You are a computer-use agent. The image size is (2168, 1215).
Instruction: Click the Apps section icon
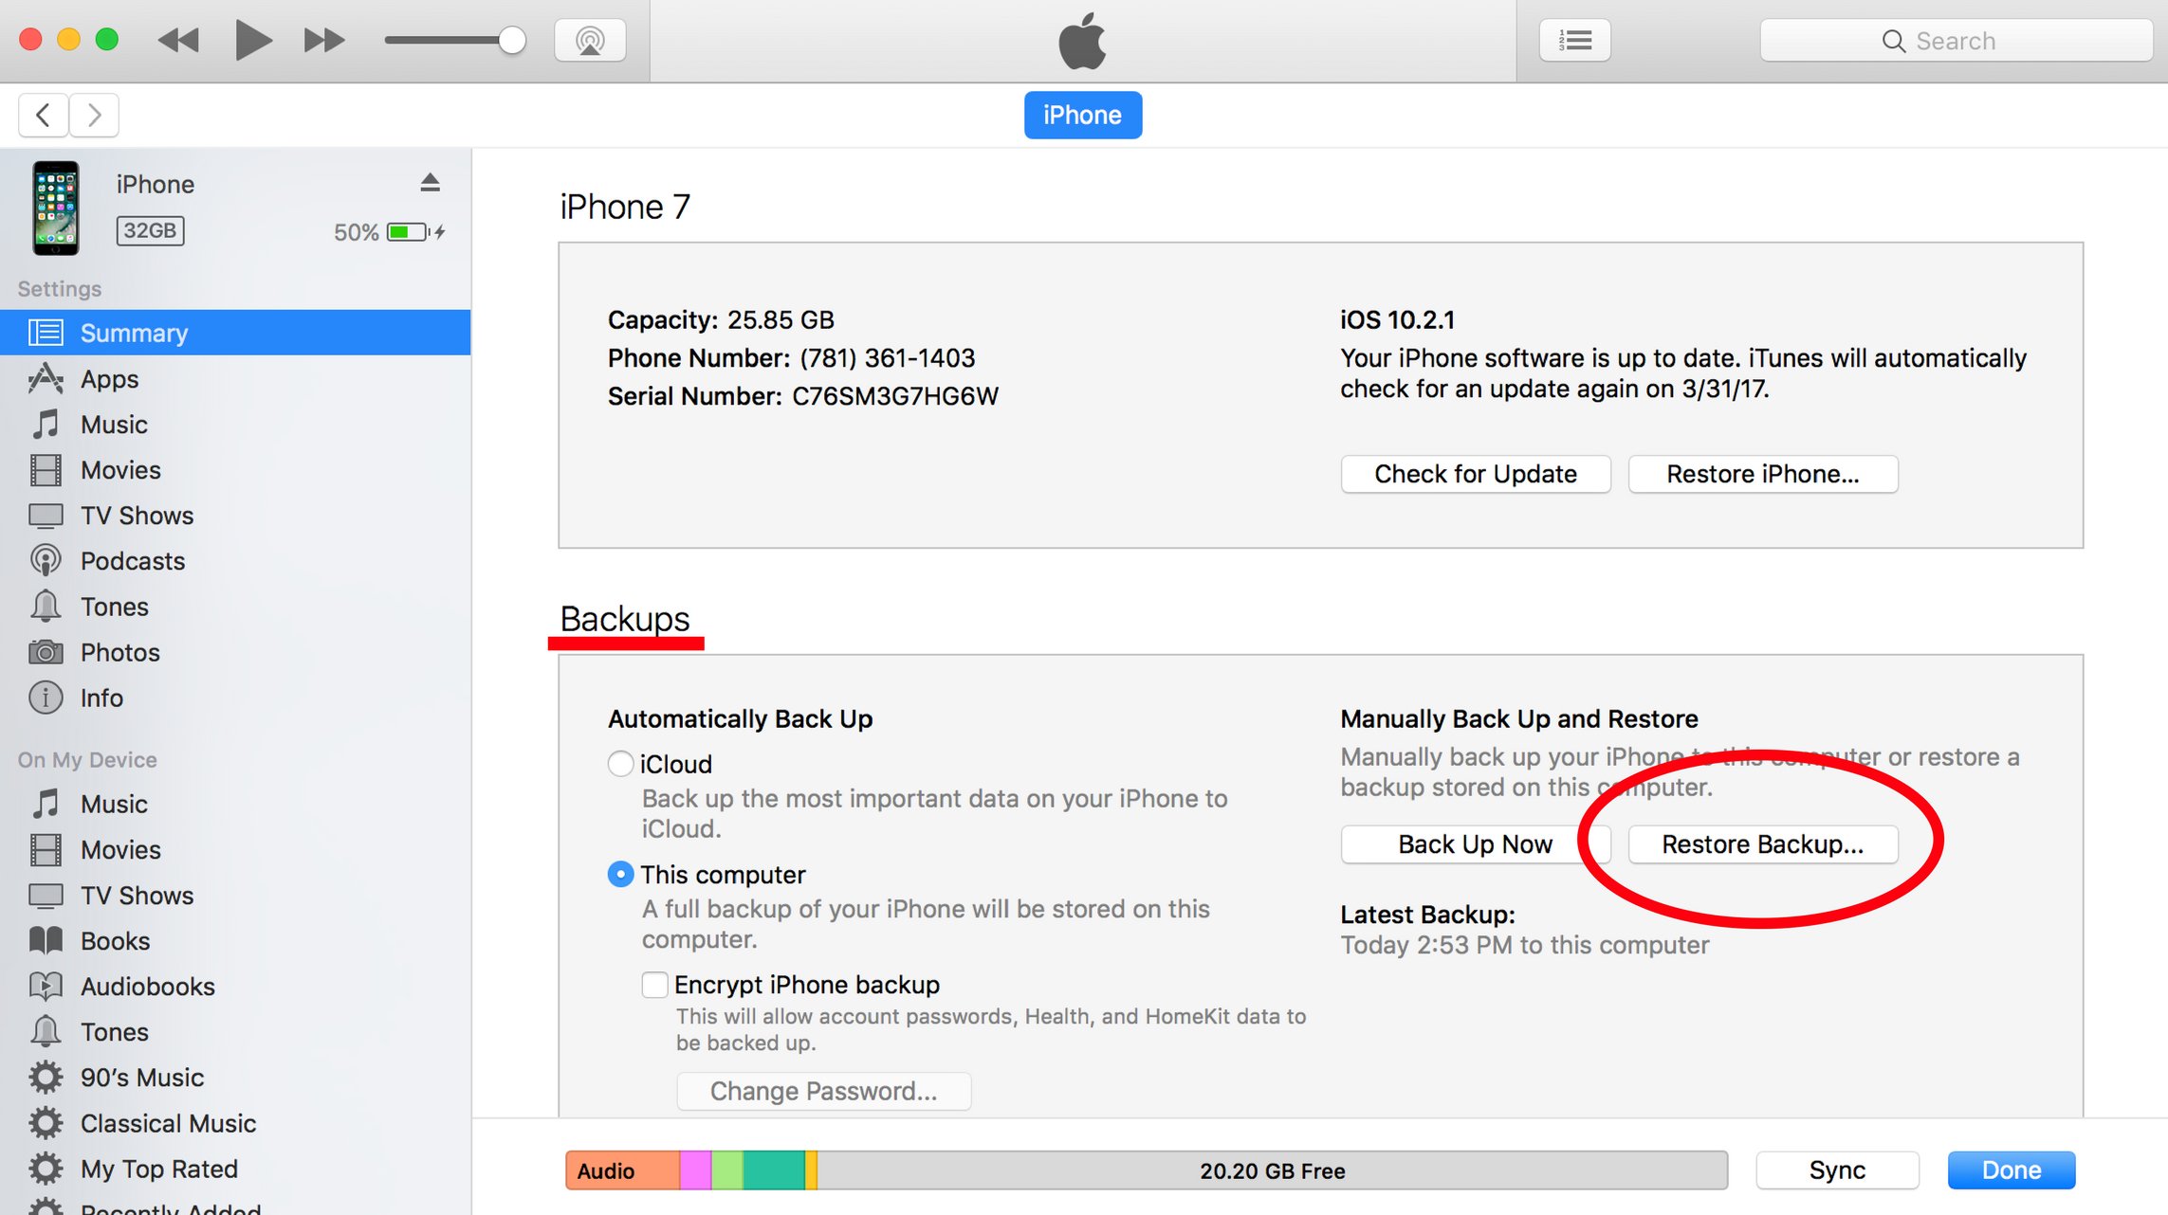44,378
